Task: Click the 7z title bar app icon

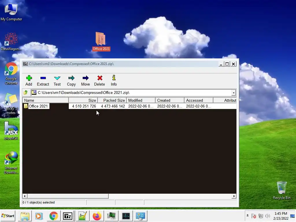Action: click(25, 64)
